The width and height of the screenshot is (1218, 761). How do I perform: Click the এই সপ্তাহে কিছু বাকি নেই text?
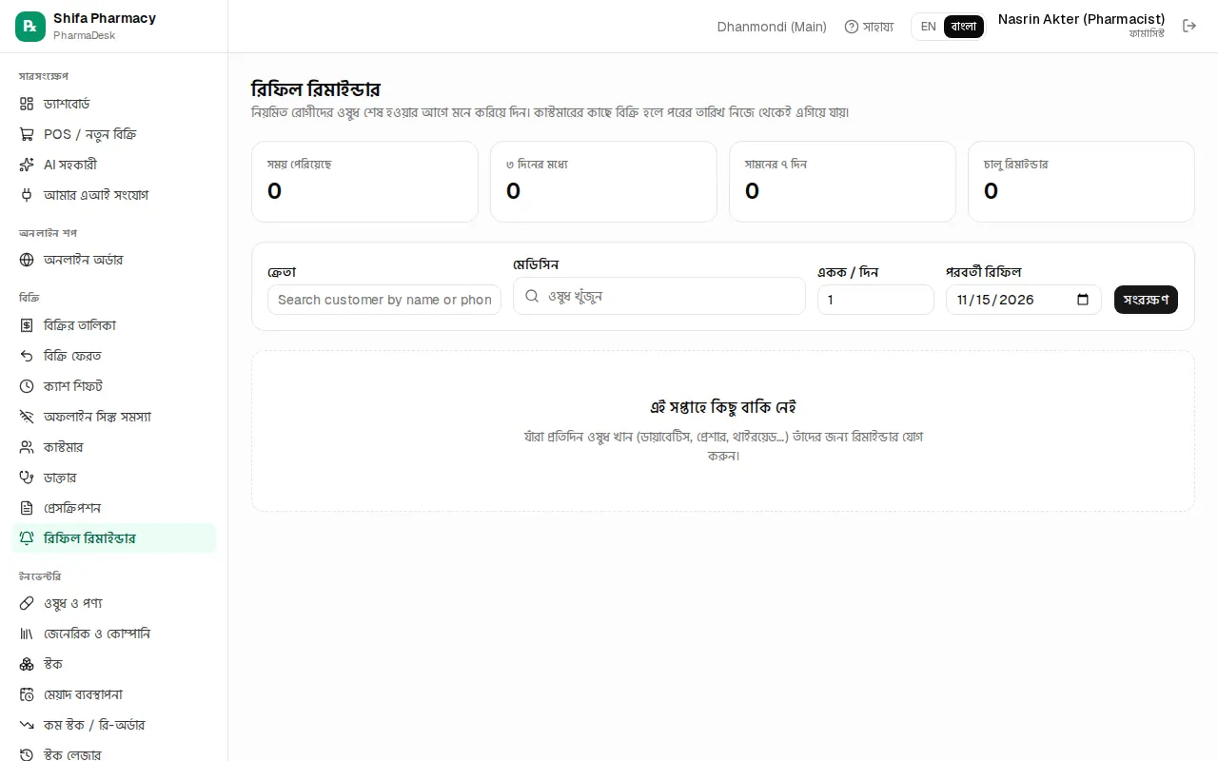pyautogui.click(x=723, y=407)
